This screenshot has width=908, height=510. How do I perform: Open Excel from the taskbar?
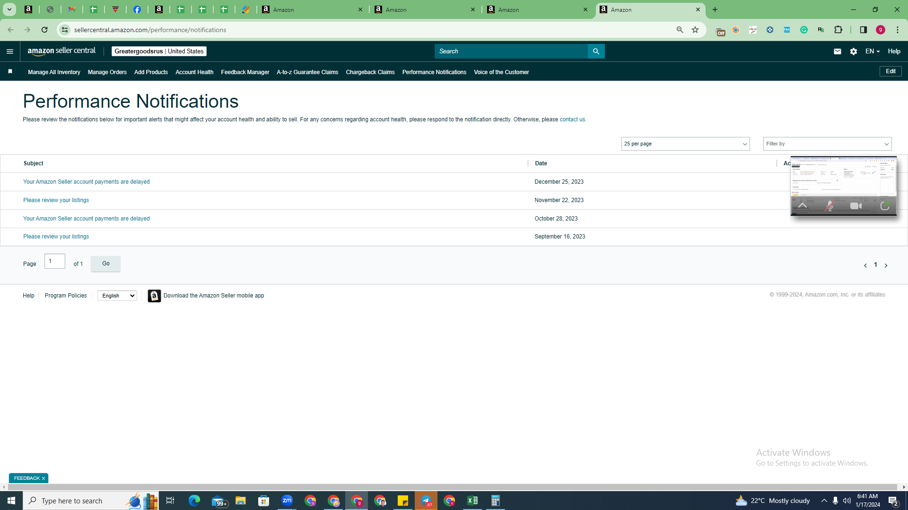point(472,501)
